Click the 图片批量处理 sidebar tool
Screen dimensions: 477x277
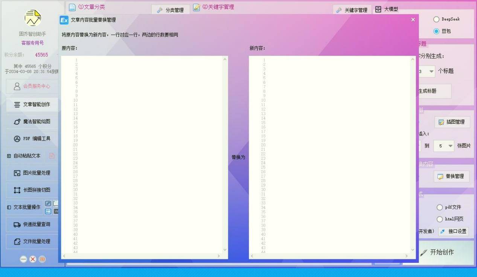[x=32, y=173]
